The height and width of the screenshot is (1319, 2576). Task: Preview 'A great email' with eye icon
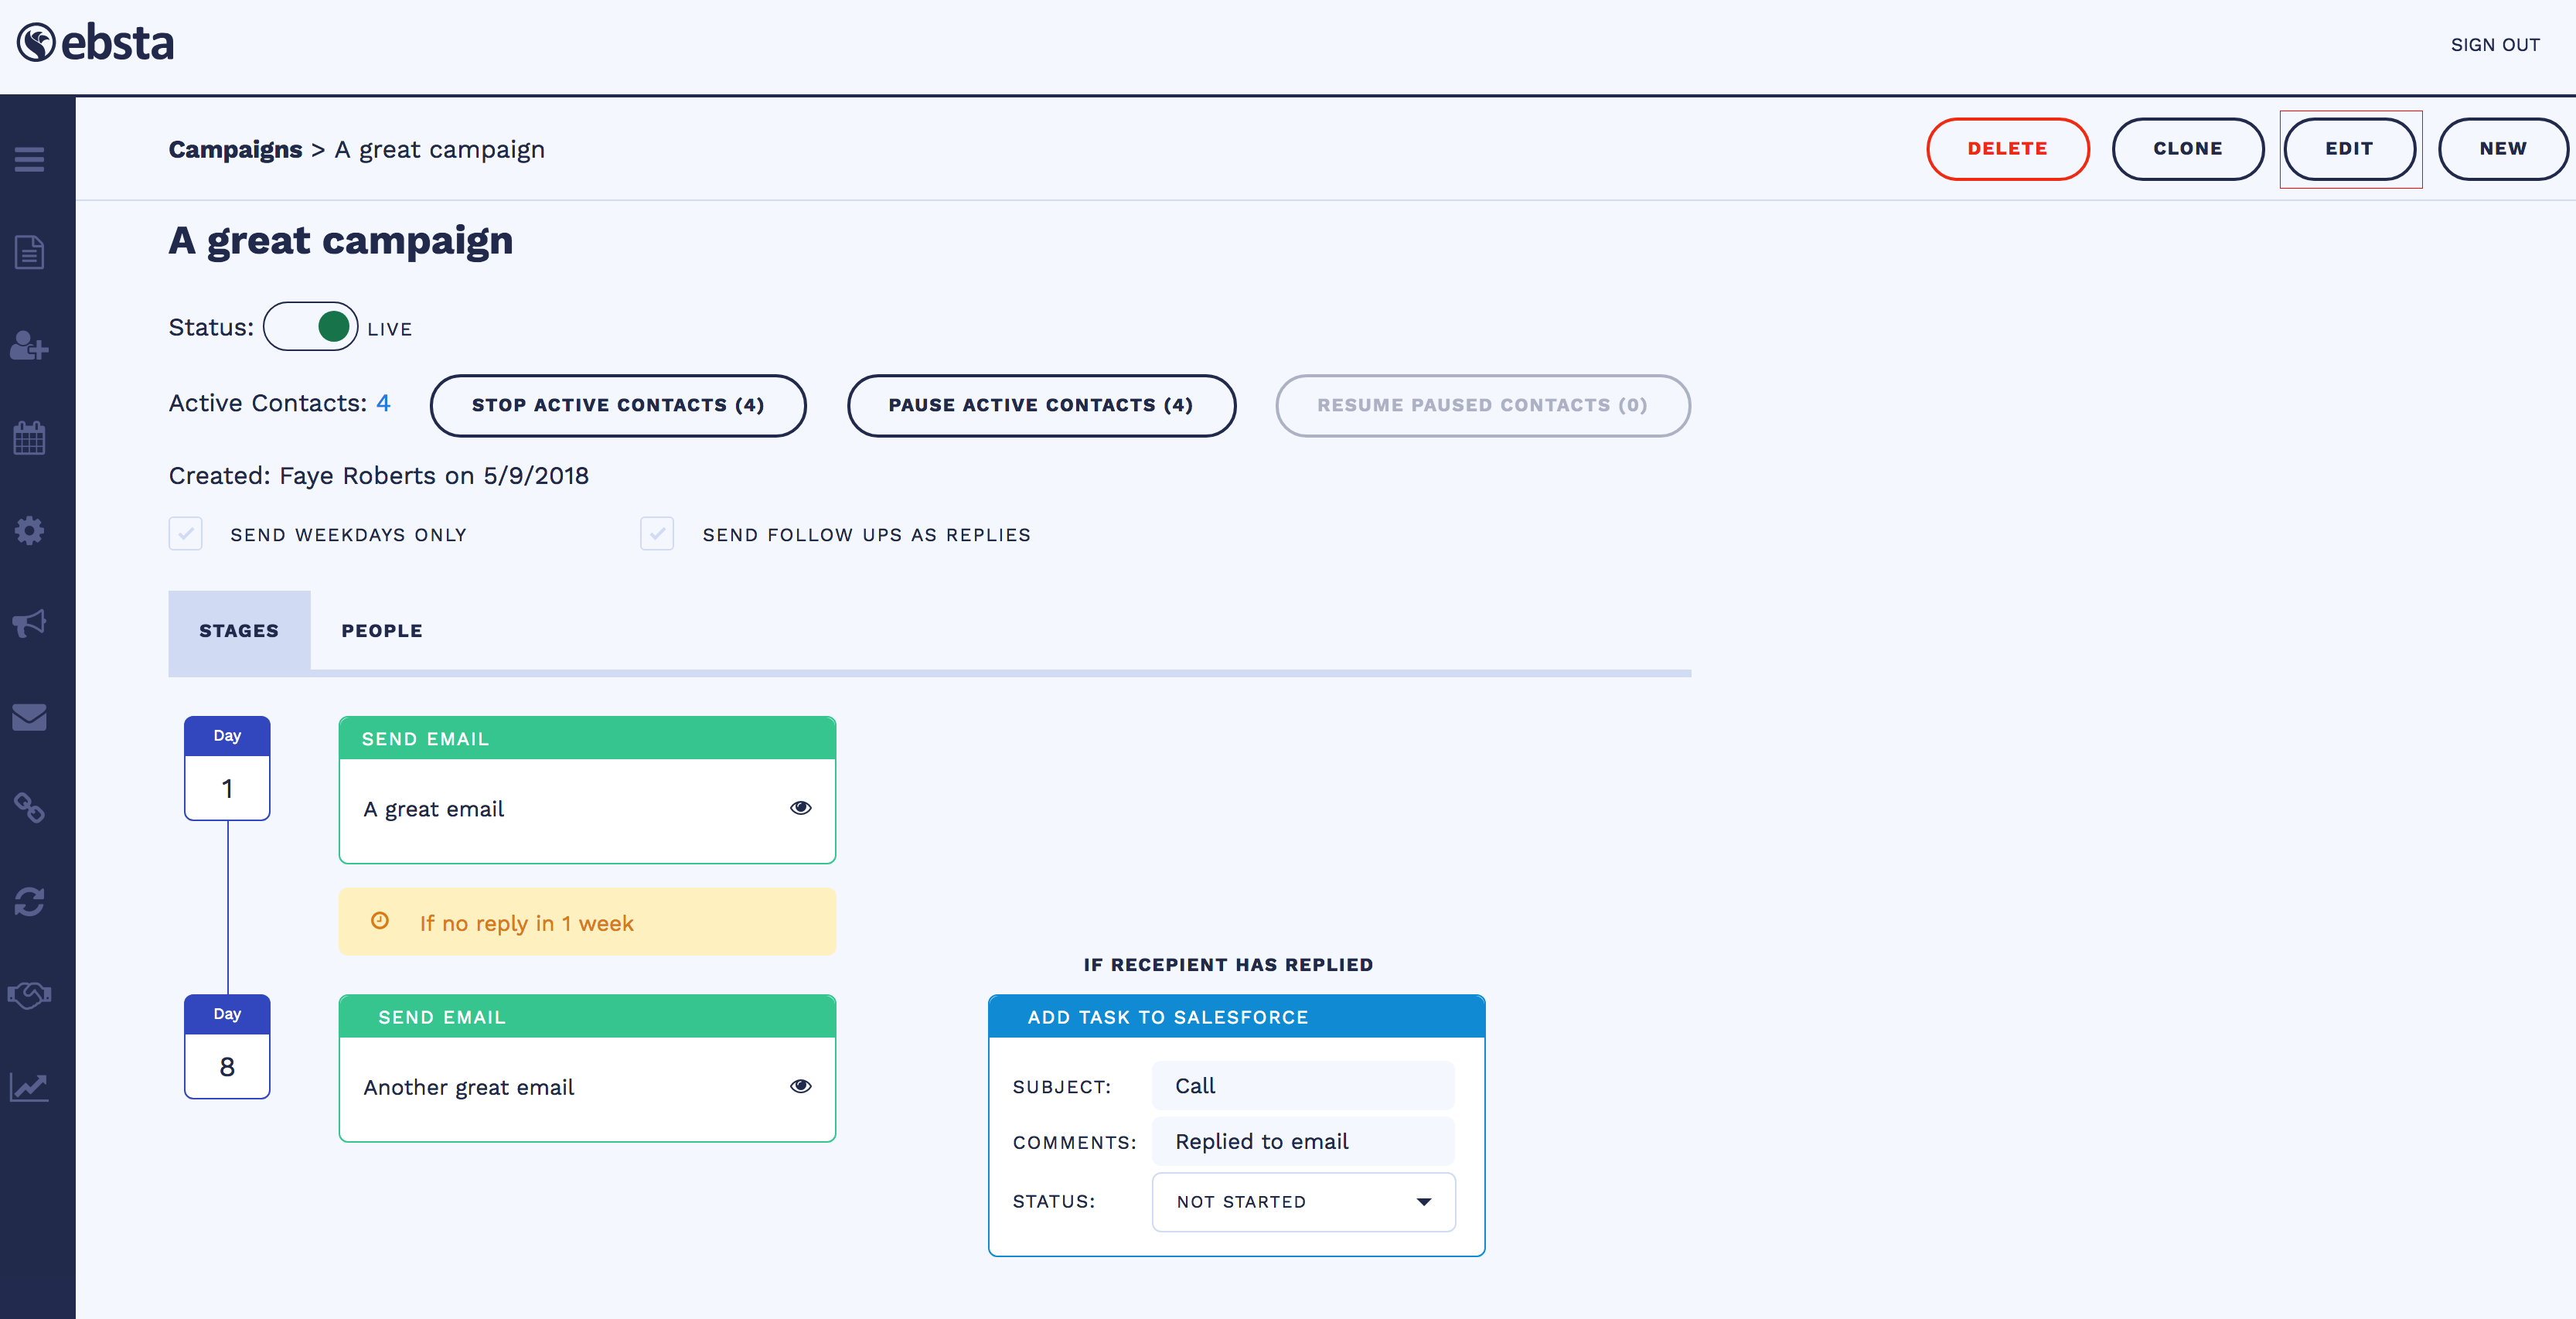pyautogui.click(x=800, y=808)
